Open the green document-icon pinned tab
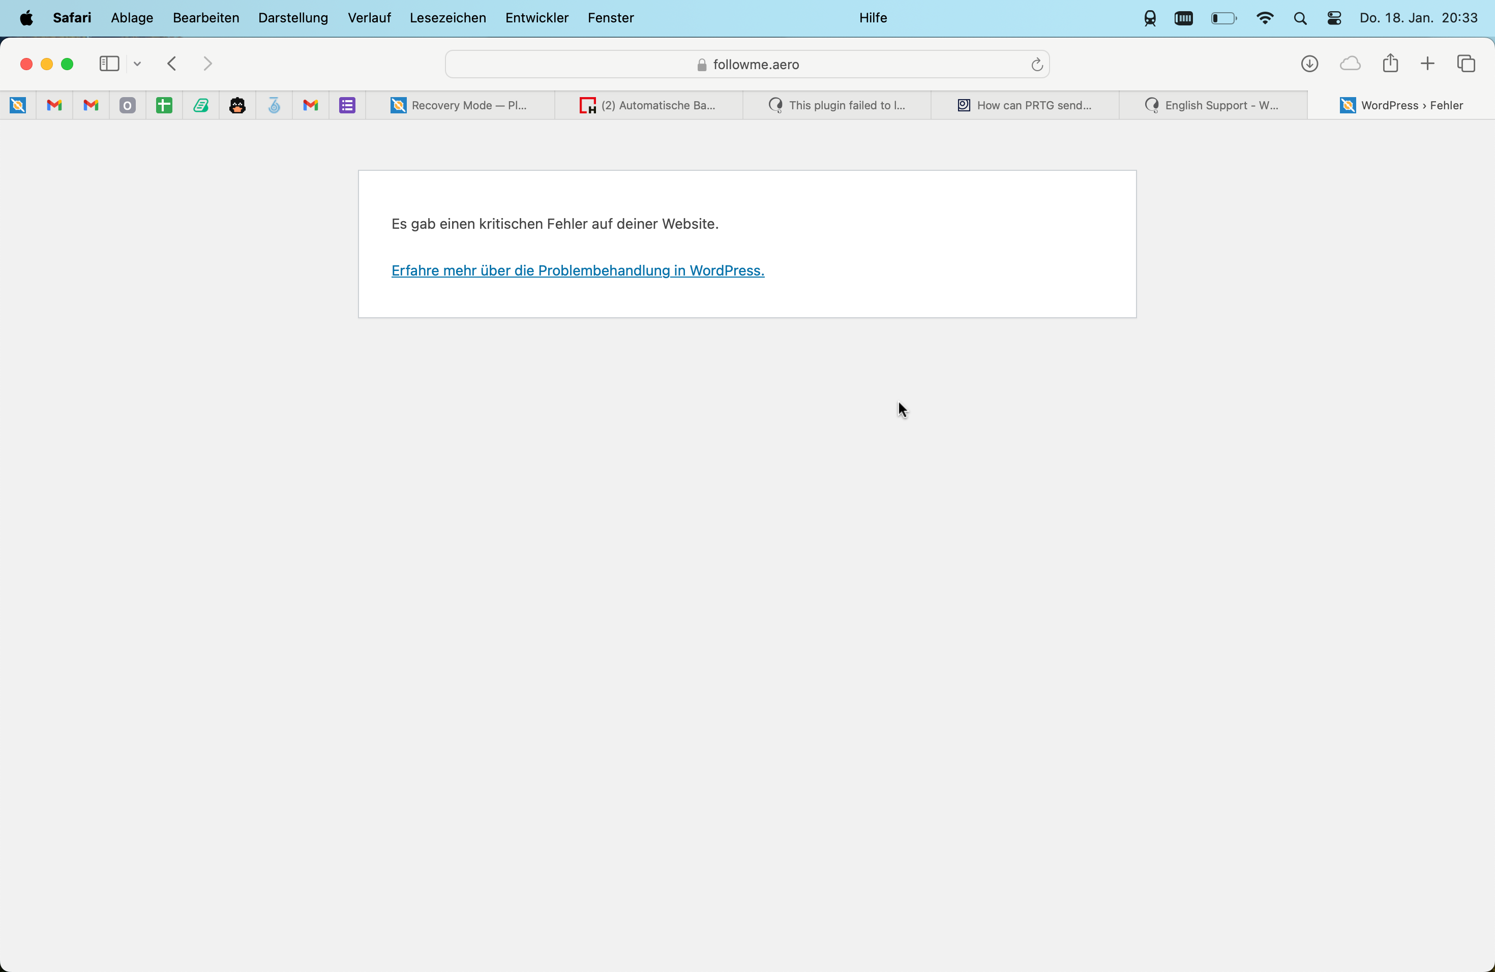Image resolution: width=1495 pixels, height=972 pixels. 201,106
